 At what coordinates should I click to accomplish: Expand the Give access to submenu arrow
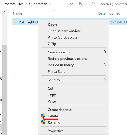click(x=105, y=52)
